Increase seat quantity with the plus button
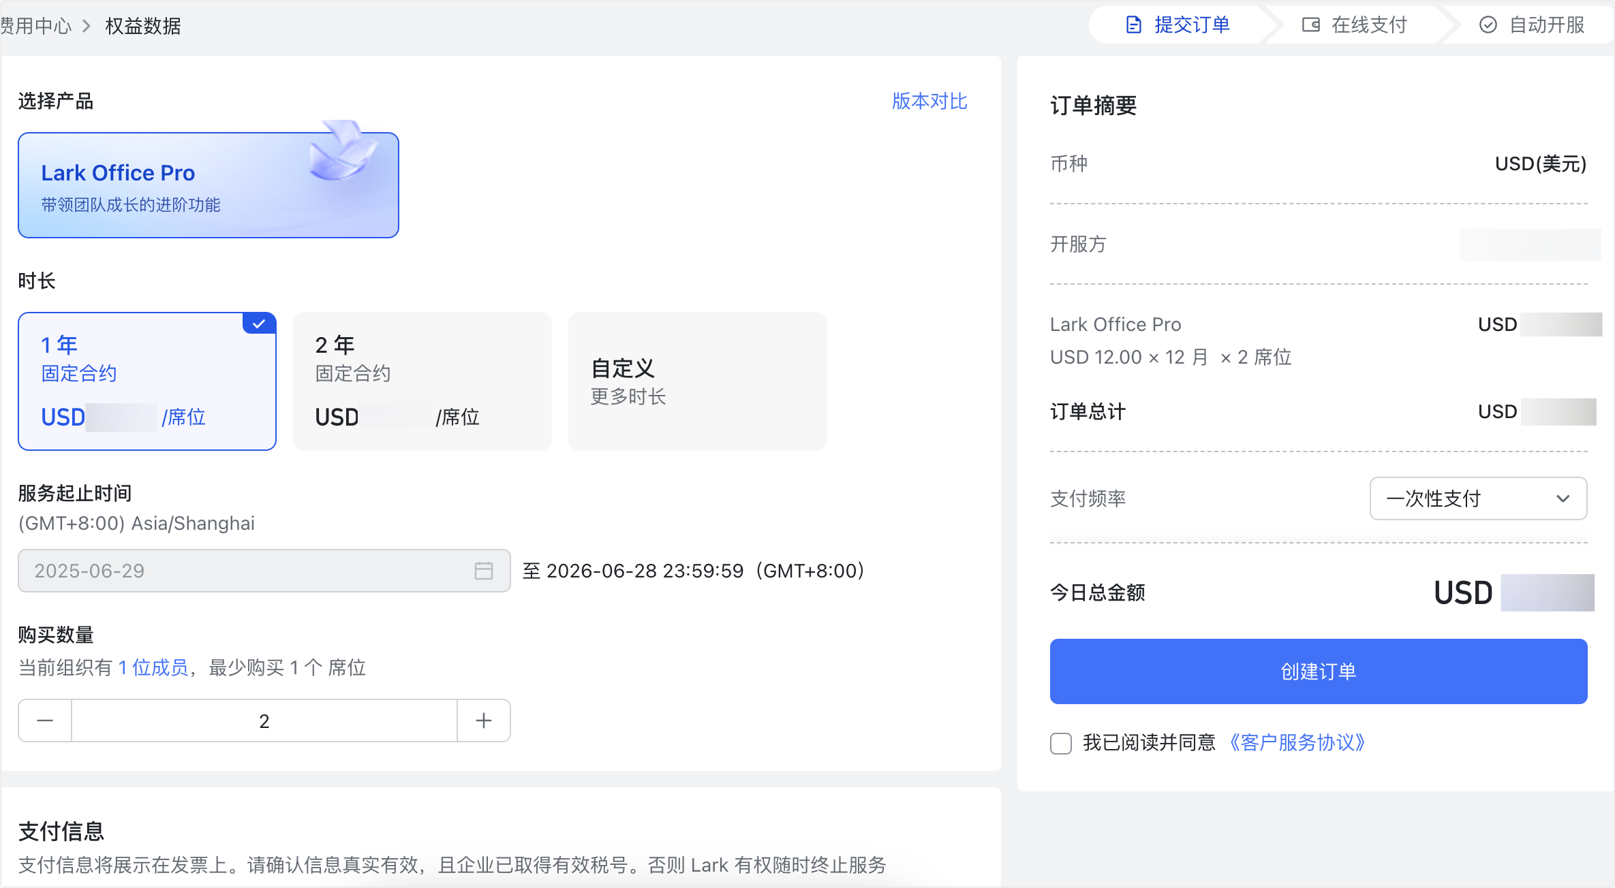Image resolution: width=1615 pixels, height=888 pixels. (x=484, y=720)
